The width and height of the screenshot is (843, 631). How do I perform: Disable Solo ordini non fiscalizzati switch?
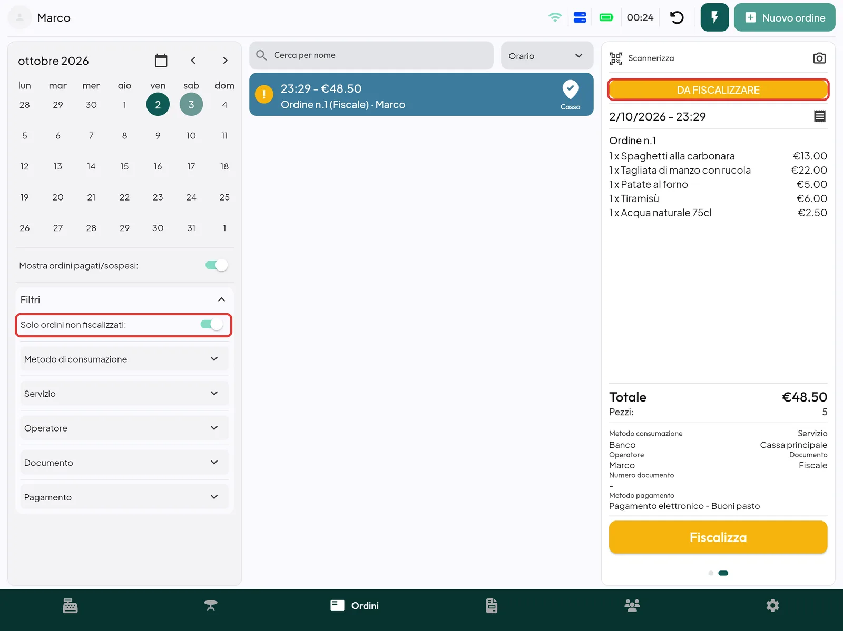(x=212, y=325)
